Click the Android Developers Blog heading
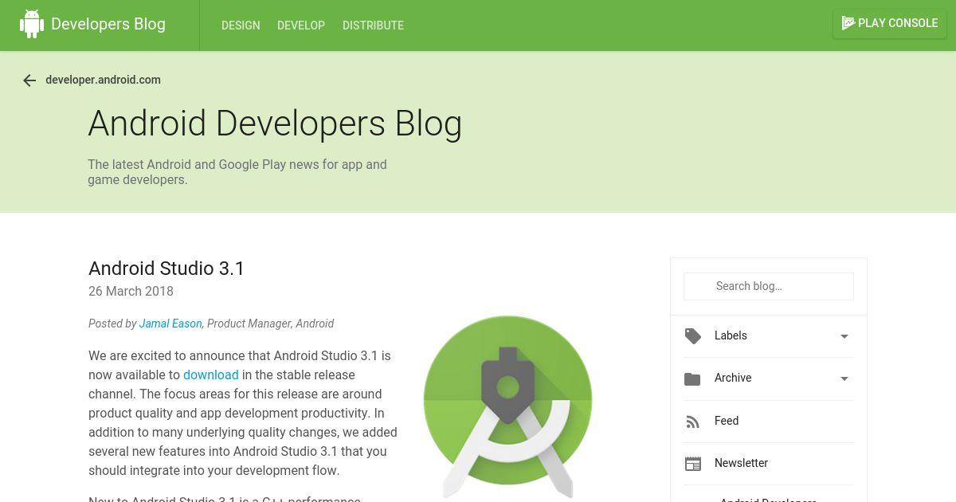 (275, 124)
